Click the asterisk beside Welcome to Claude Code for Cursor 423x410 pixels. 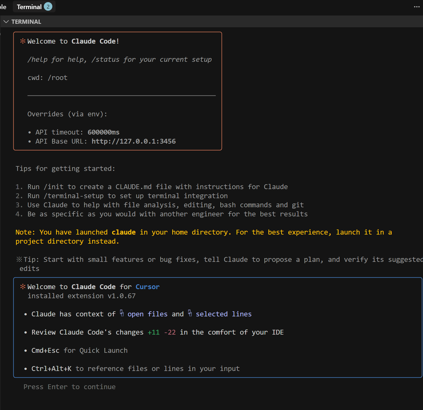pyautogui.click(x=23, y=287)
